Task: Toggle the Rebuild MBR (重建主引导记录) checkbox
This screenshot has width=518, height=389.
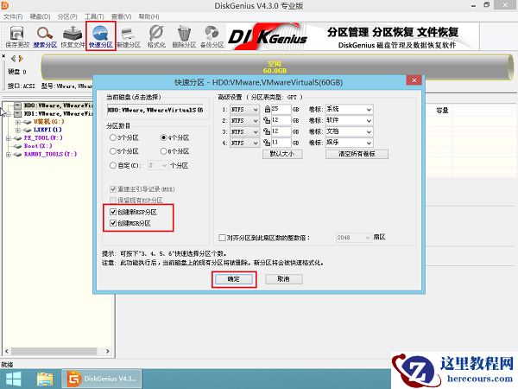Action: 113,189
